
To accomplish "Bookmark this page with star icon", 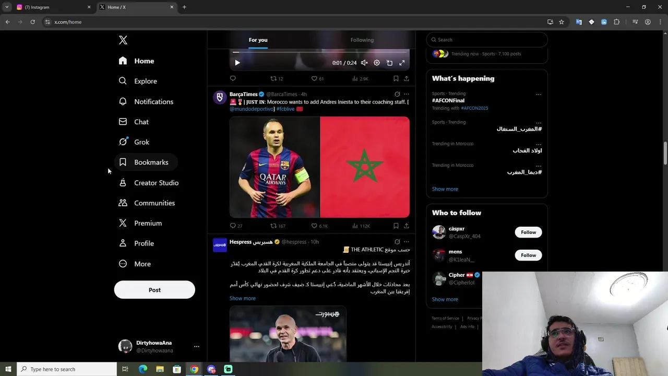I will pyautogui.click(x=562, y=22).
